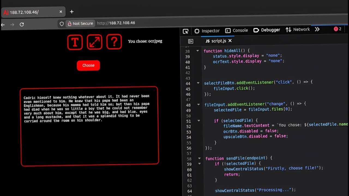
Task: Click the 'ocrBtn.disabled = false;' code line
Action: tap(251, 131)
